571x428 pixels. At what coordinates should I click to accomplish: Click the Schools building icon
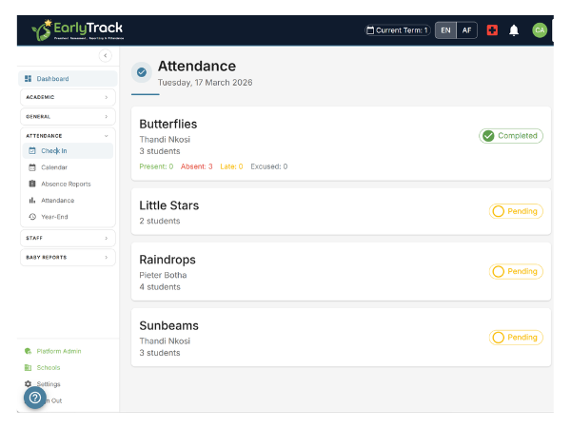tap(28, 367)
